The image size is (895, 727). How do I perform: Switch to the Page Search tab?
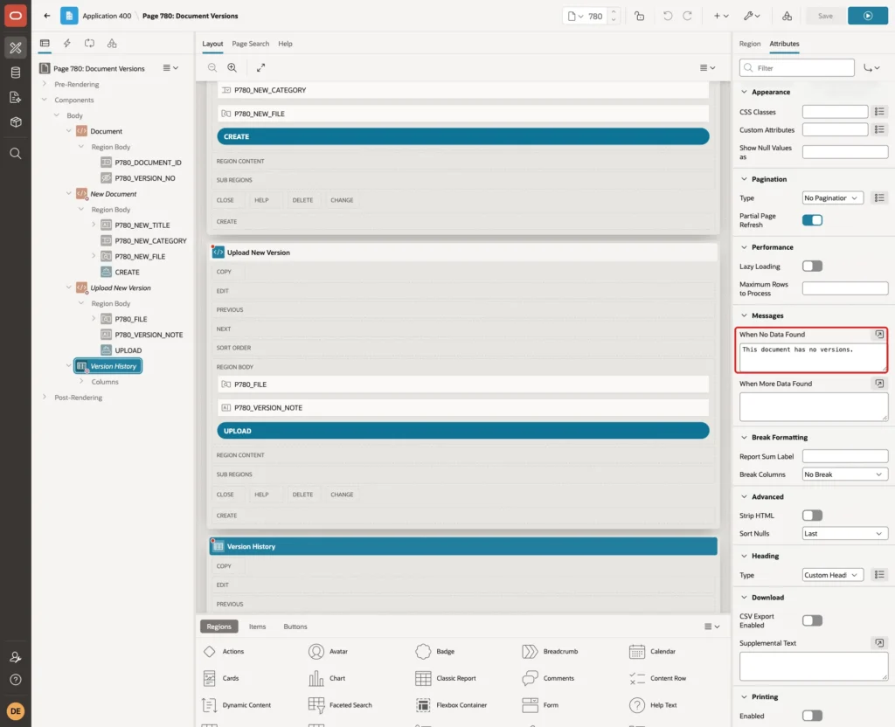(250, 44)
